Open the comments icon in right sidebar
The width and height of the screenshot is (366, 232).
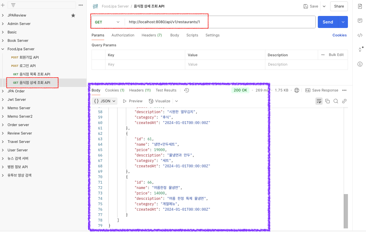[x=360, y=21]
